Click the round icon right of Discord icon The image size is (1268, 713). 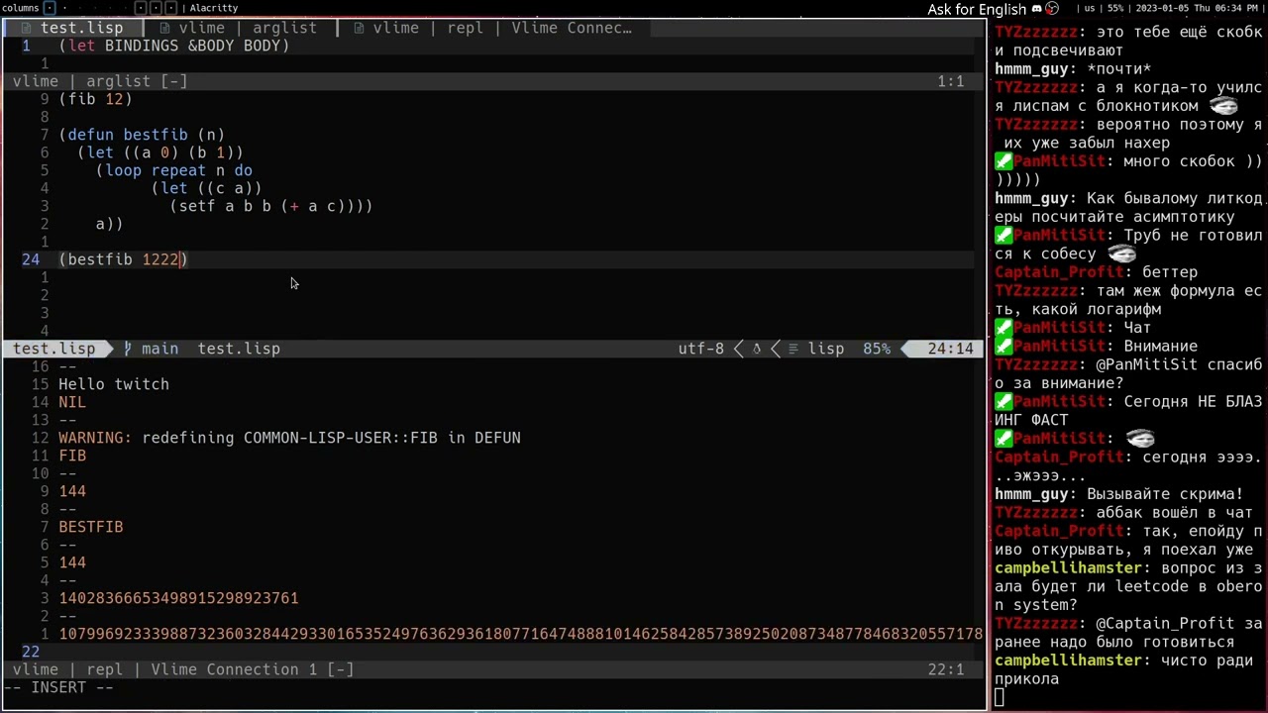coord(1052,9)
